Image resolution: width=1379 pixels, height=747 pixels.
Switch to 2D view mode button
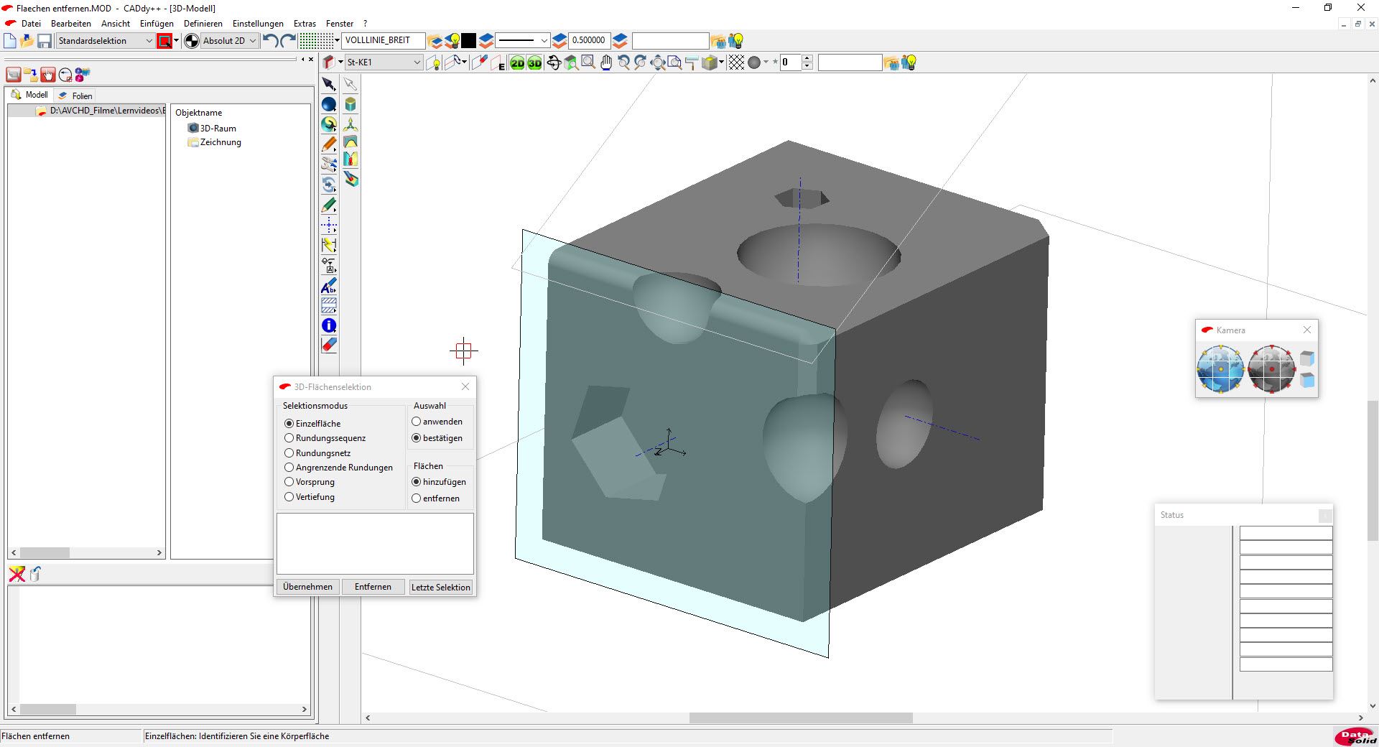point(517,63)
